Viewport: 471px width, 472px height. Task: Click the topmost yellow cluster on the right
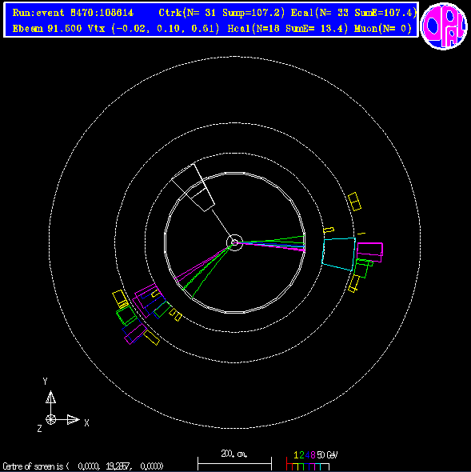354,202
